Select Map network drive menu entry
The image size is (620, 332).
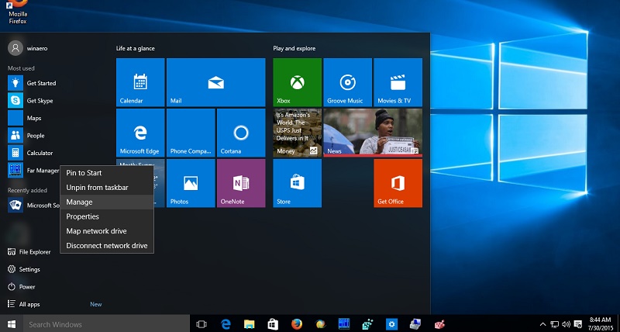[x=107, y=231]
